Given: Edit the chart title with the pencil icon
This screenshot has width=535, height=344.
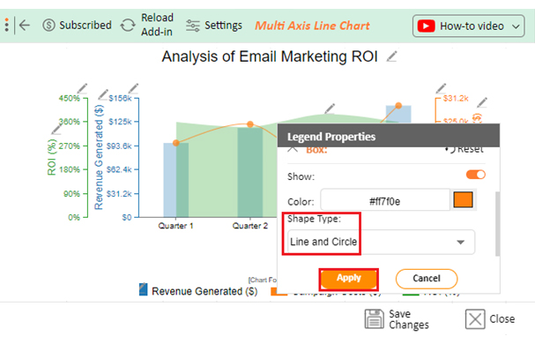Looking at the screenshot, I should [x=391, y=56].
